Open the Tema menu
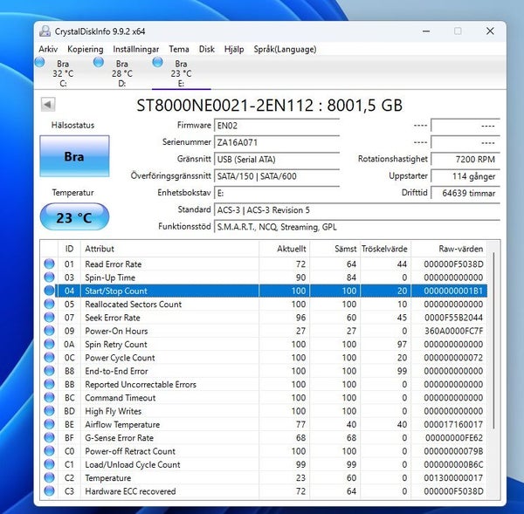This screenshot has height=514, width=524. pos(179,49)
